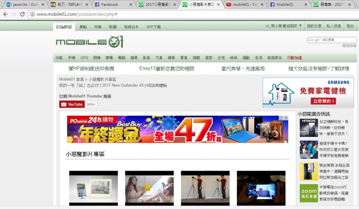Click the 登出 logout link

coord(350,26)
